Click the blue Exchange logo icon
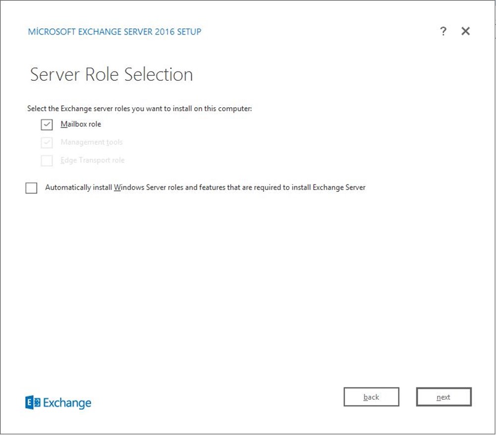496x435 pixels. point(32,403)
